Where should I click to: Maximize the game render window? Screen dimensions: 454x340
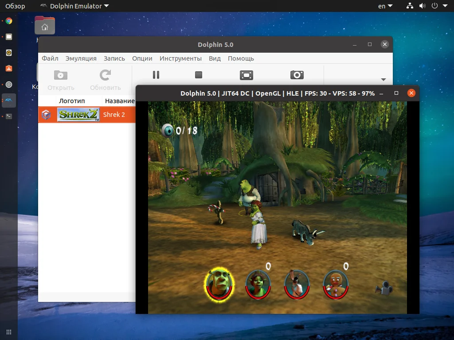pos(396,93)
